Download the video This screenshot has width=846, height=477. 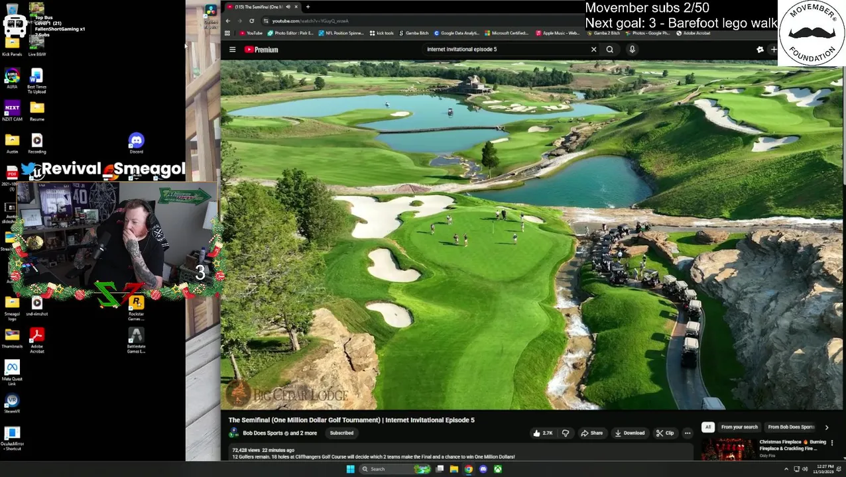(629, 433)
